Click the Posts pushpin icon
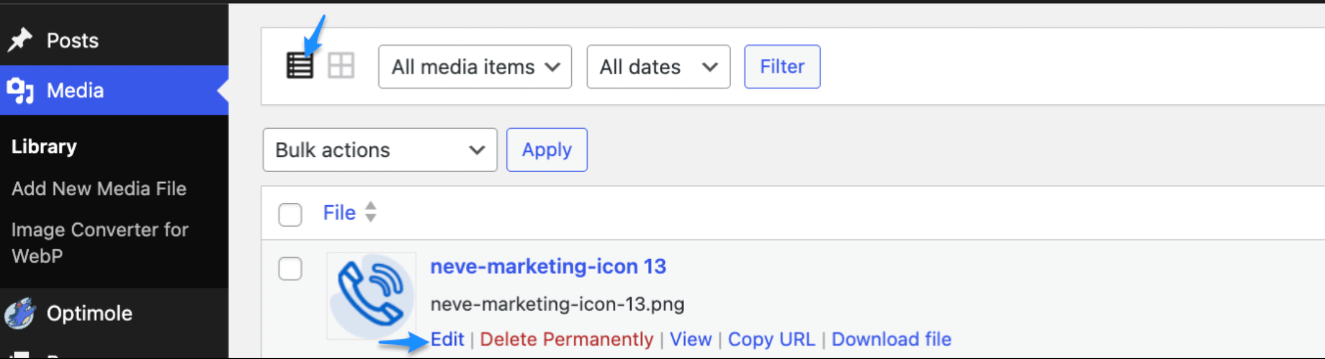 coord(20,40)
